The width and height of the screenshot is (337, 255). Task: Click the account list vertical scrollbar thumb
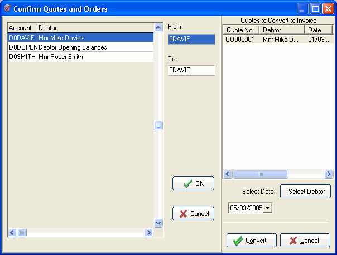pos(158,125)
